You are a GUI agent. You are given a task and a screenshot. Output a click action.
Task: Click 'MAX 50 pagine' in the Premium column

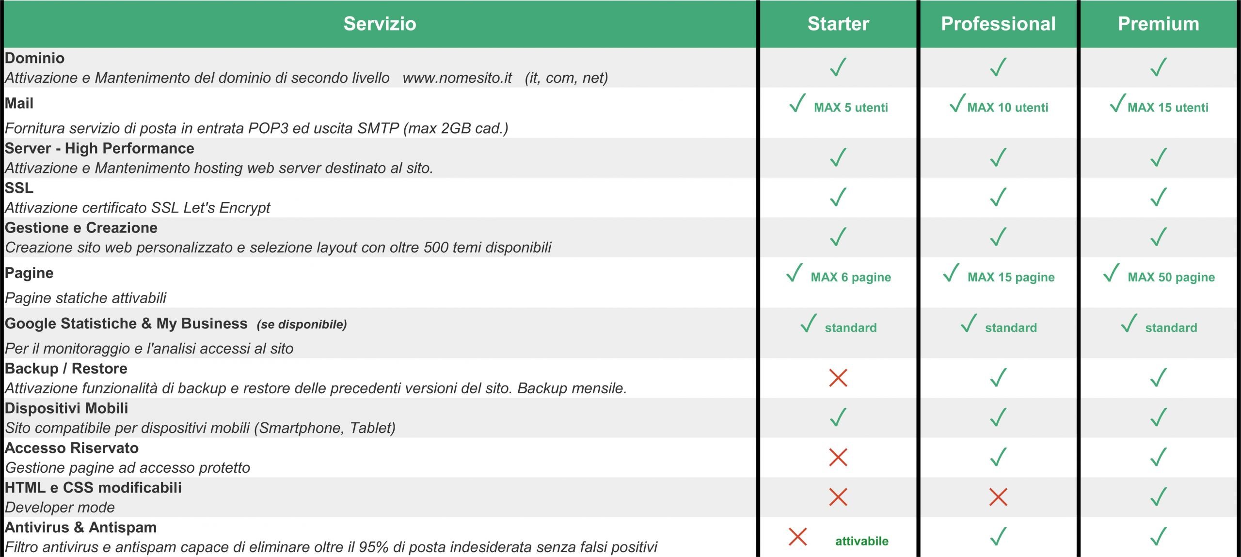pyautogui.click(x=1171, y=278)
